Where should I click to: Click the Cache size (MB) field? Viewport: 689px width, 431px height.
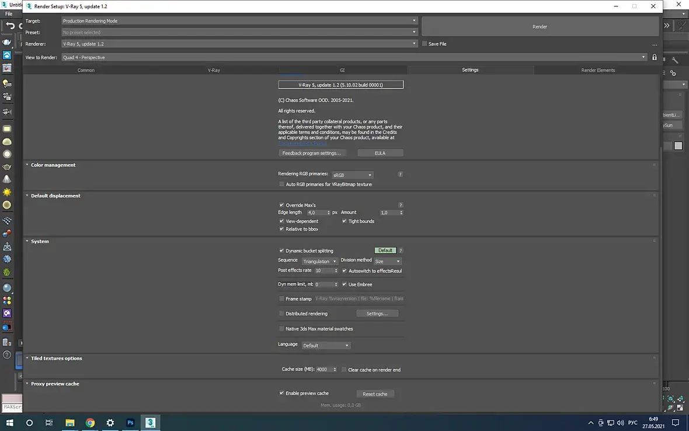pos(324,370)
